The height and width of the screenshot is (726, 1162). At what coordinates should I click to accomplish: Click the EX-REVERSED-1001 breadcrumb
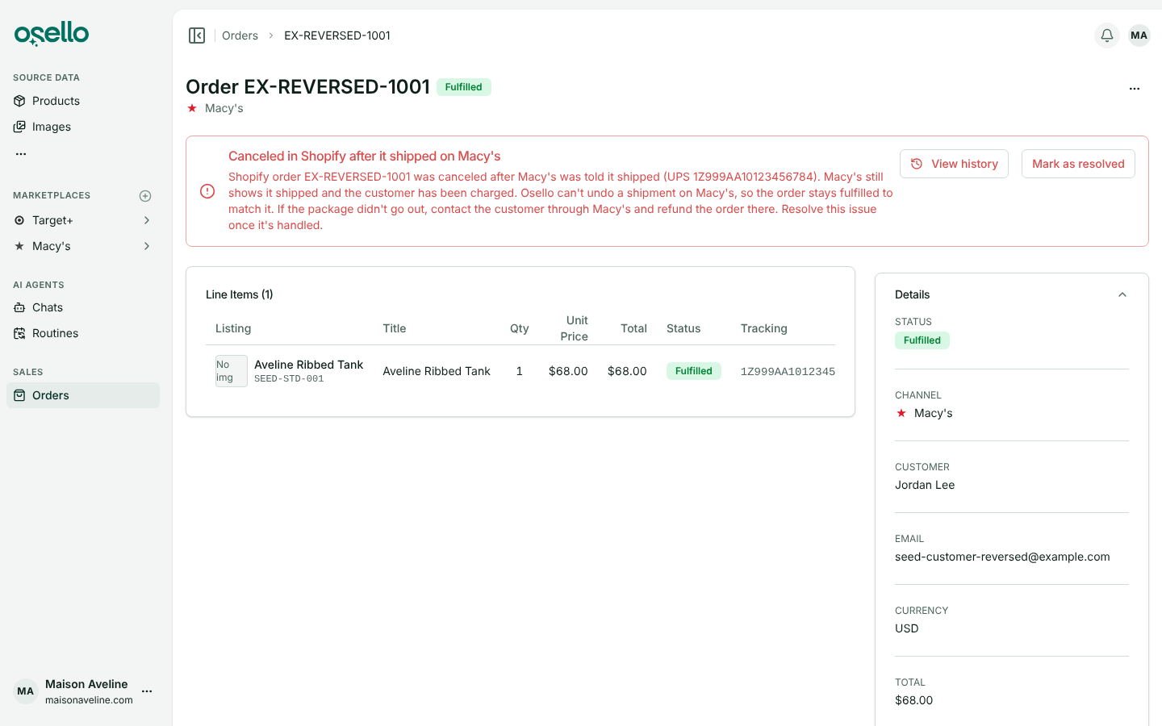337,35
